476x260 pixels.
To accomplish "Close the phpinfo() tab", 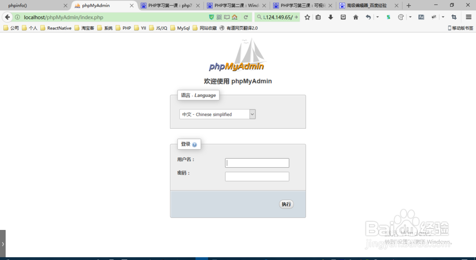I will 65,5.
